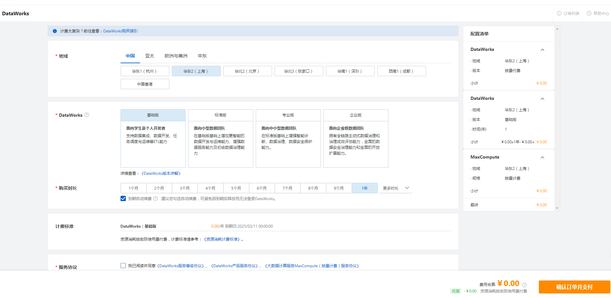Click the info icon in the billing notice banner
The image size is (611, 298).
point(55,31)
